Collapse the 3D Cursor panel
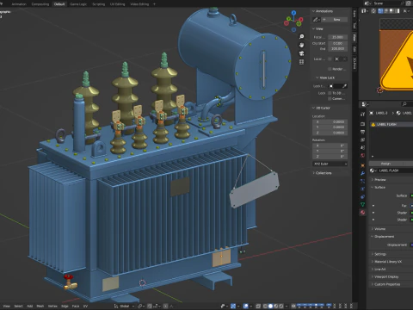 pos(321,108)
